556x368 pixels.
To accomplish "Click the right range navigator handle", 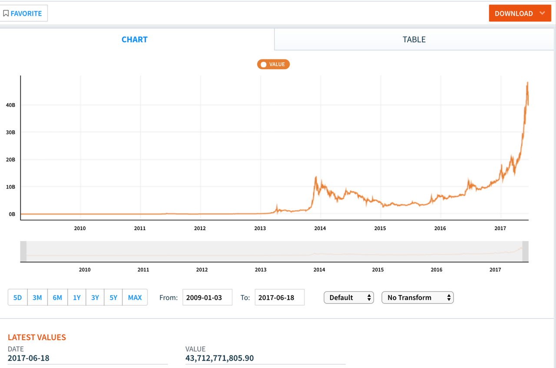I will click(x=525, y=251).
